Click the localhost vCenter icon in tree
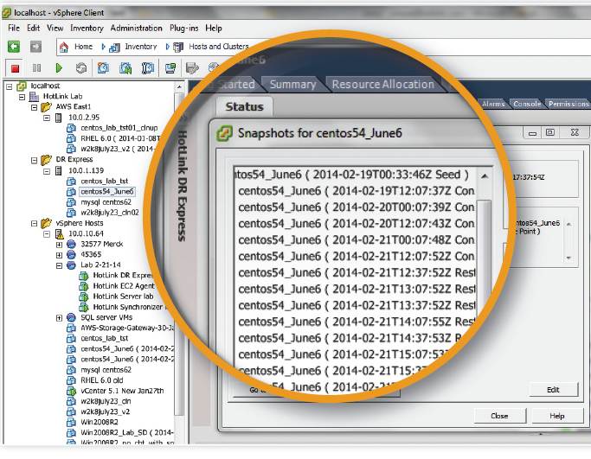591x459 pixels. pyautogui.click(x=22, y=86)
